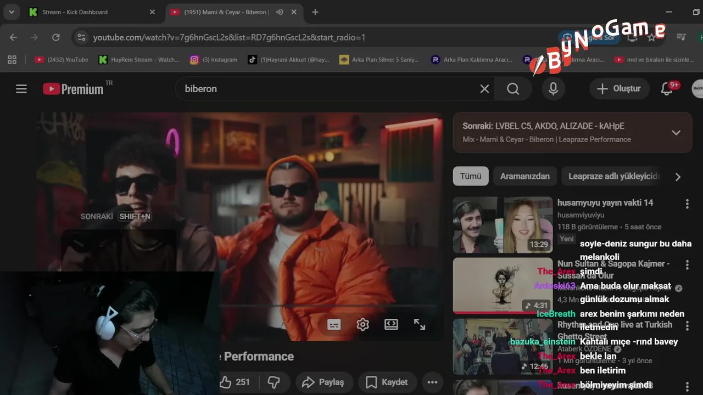Show more filter chips with right arrow
Image resolution: width=703 pixels, height=395 pixels.
[x=678, y=177]
